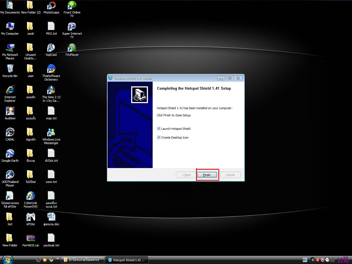Select the PhotoScape desktop shortcut
This screenshot has height=264, width=352.
pyautogui.click(x=51, y=7)
